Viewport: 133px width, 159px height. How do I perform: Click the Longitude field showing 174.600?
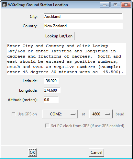coord(52,90)
